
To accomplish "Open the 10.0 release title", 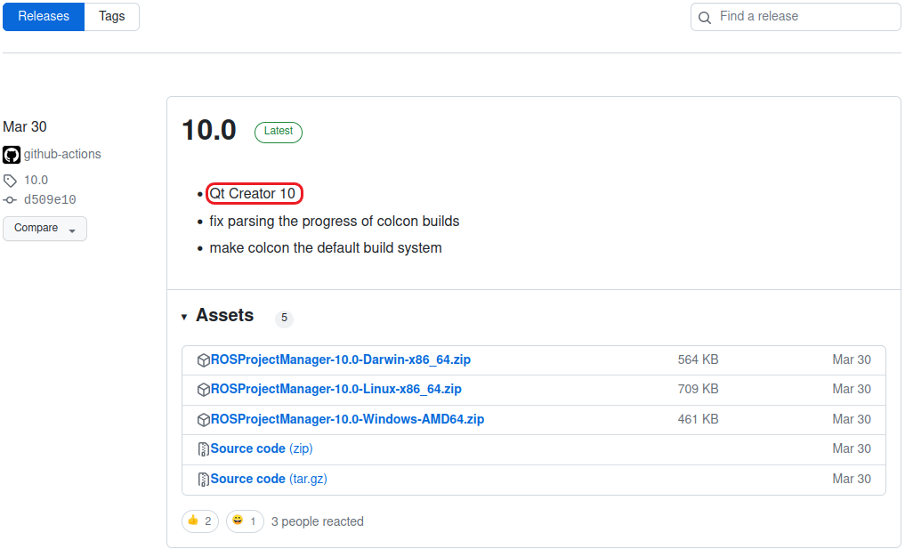I will 209,130.
